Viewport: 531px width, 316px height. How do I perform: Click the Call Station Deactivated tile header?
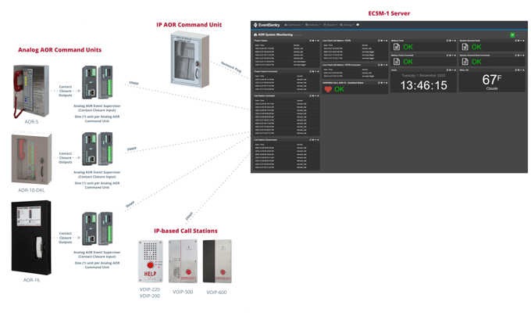pyautogui.click(x=287, y=140)
